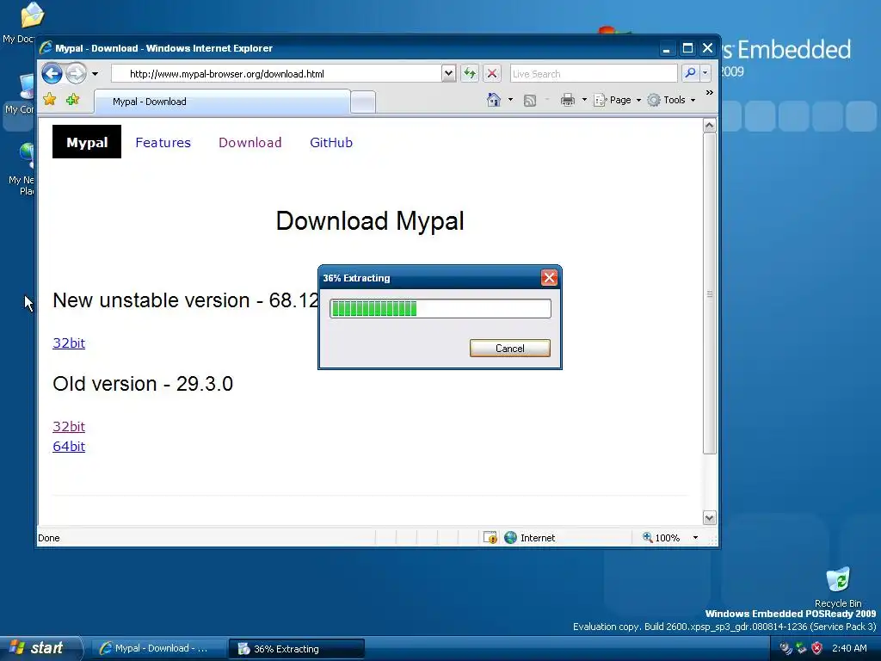Click the 2:40 AM system clock
This screenshot has height=661, width=881.
849,648
